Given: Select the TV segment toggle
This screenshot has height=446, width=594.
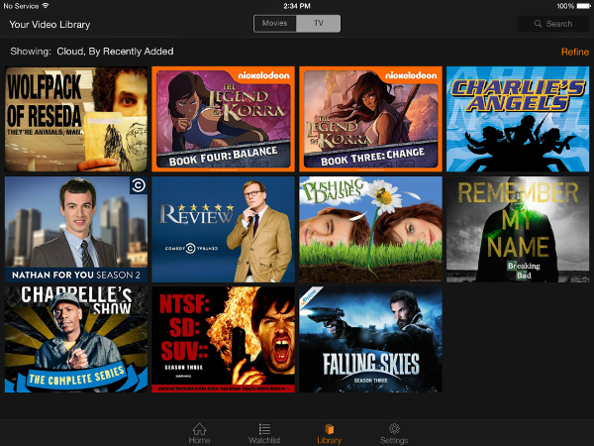Looking at the screenshot, I should click(x=319, y=23).
